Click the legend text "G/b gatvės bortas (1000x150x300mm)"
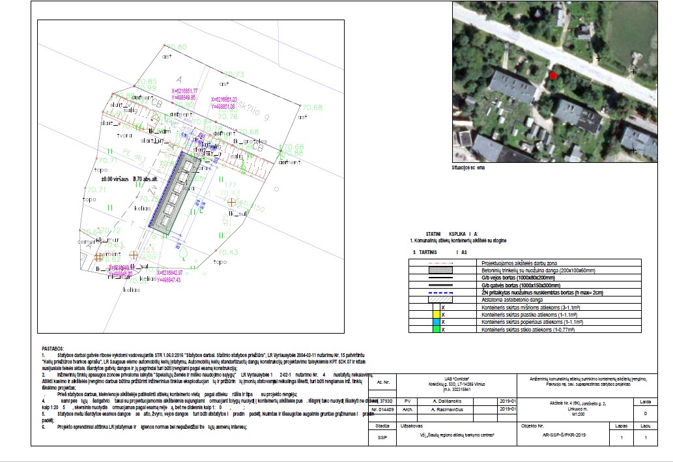 [521, 285]
